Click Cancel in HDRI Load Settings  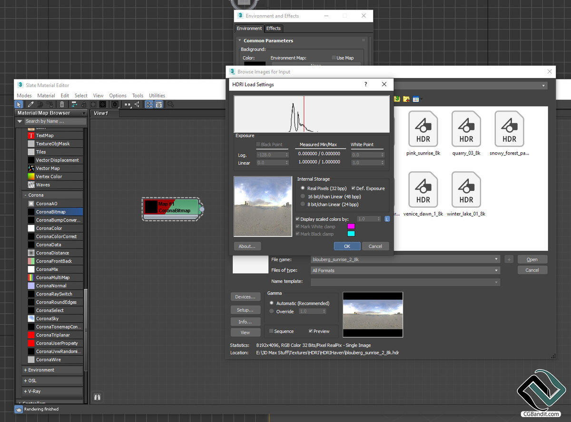375,246
